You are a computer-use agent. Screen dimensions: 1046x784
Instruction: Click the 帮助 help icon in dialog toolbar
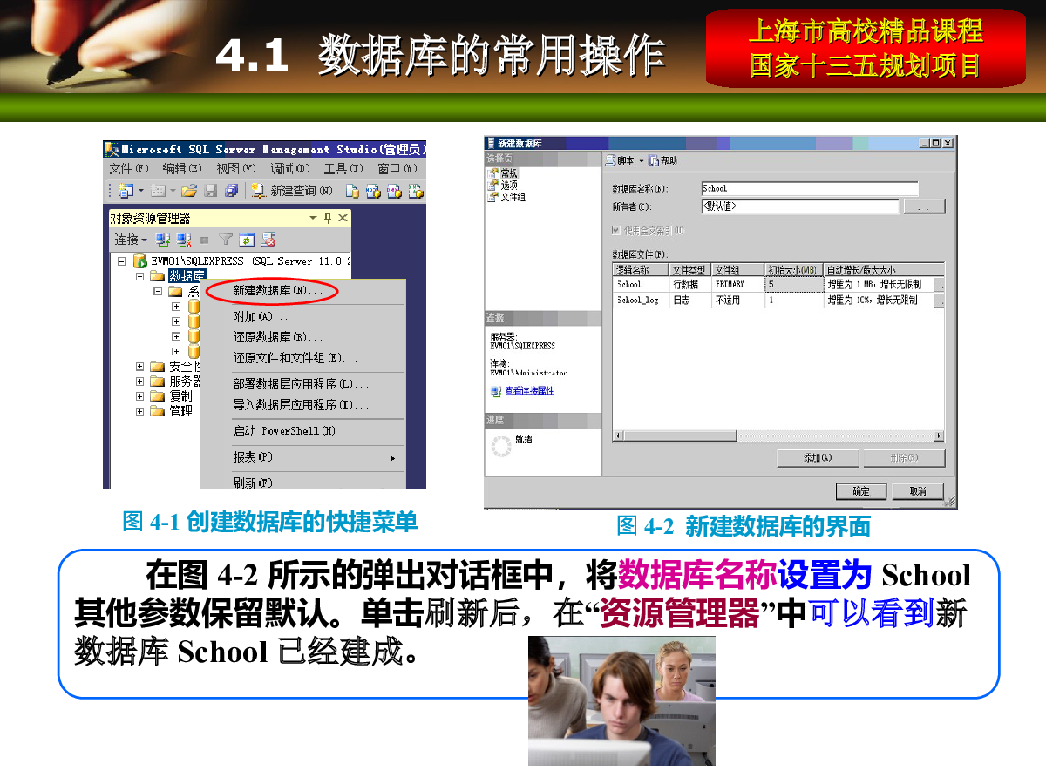(654, 160)
